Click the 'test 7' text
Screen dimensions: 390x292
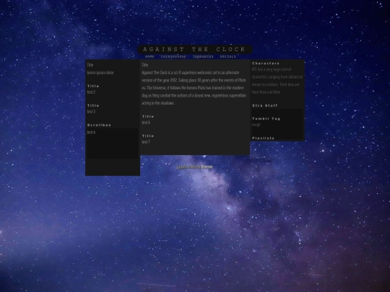pyautogui.click(x=146, y=142)
